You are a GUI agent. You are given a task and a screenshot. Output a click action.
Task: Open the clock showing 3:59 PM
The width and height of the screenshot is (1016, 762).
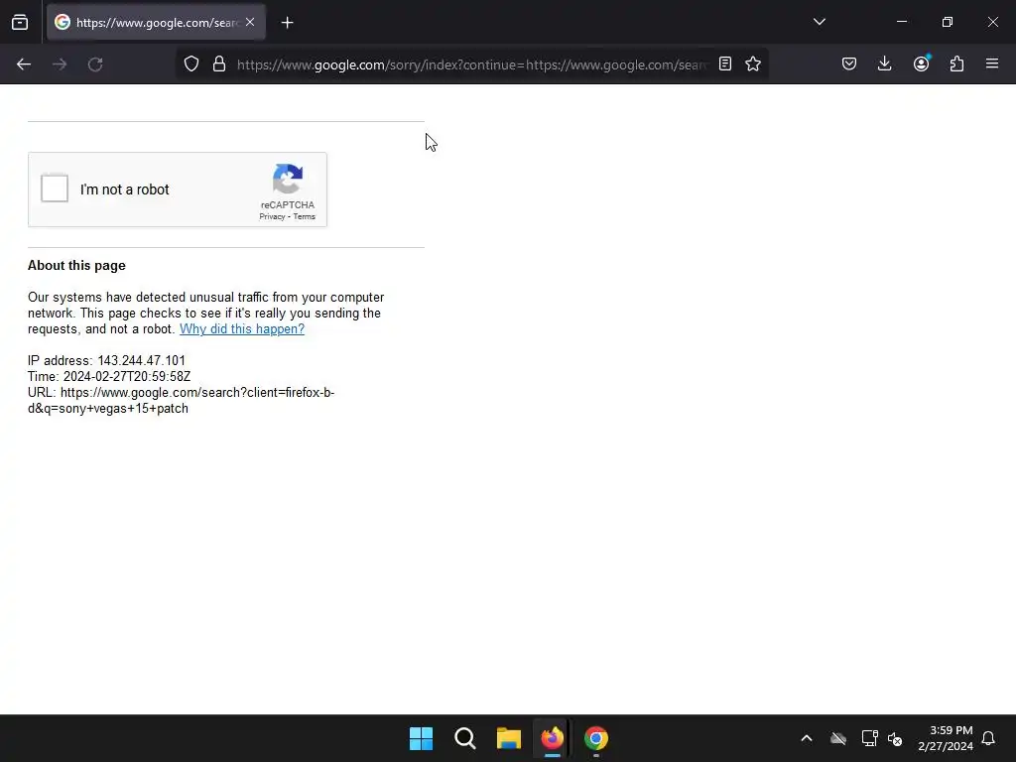946,738
